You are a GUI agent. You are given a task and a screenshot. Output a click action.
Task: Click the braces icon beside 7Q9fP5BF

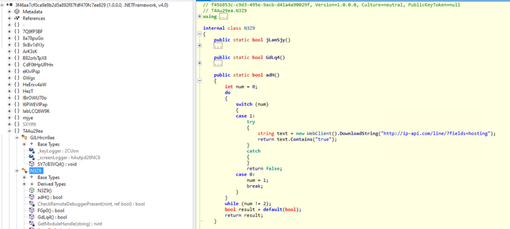pos(17,31)
